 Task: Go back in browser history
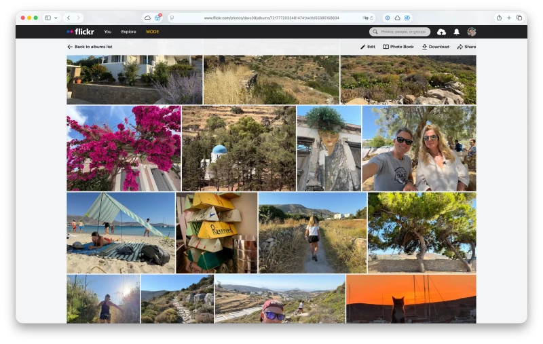69,18
